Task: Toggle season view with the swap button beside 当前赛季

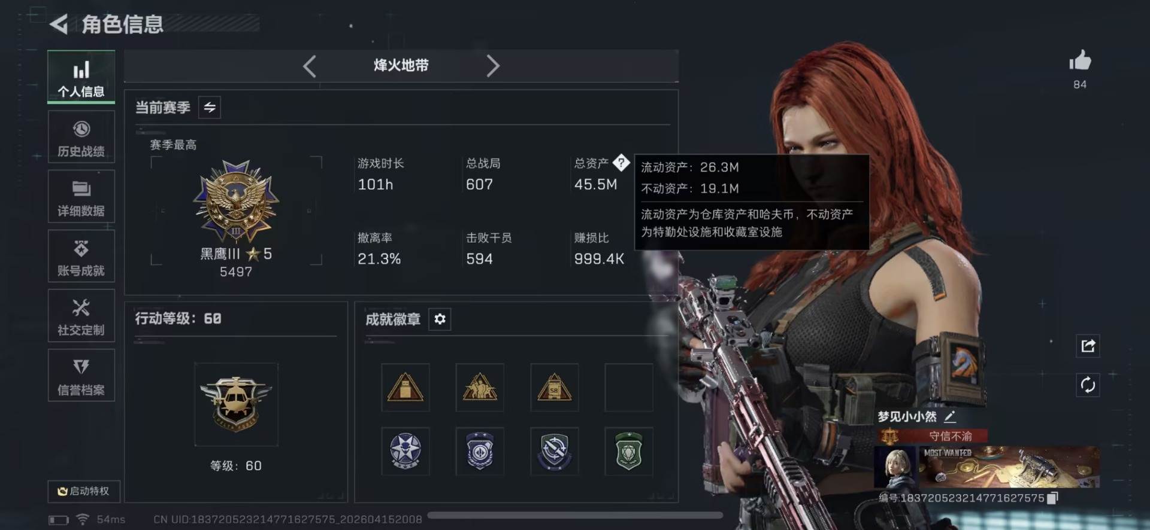Action: 210,107
